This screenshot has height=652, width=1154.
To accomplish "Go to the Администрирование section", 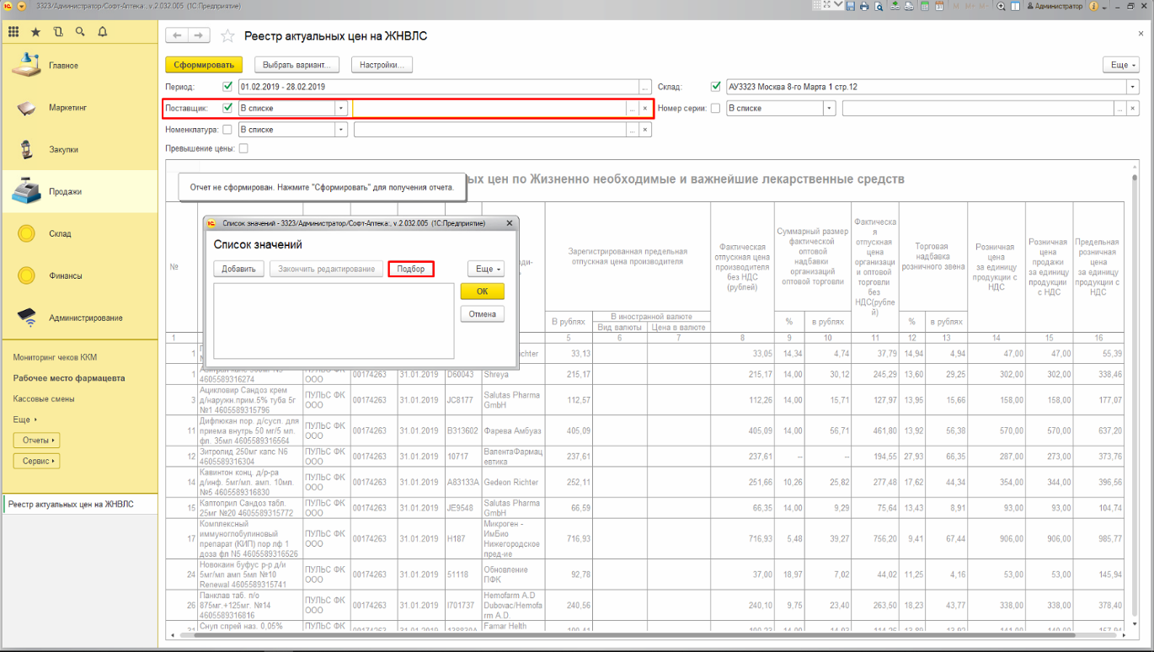I will 85,318.
